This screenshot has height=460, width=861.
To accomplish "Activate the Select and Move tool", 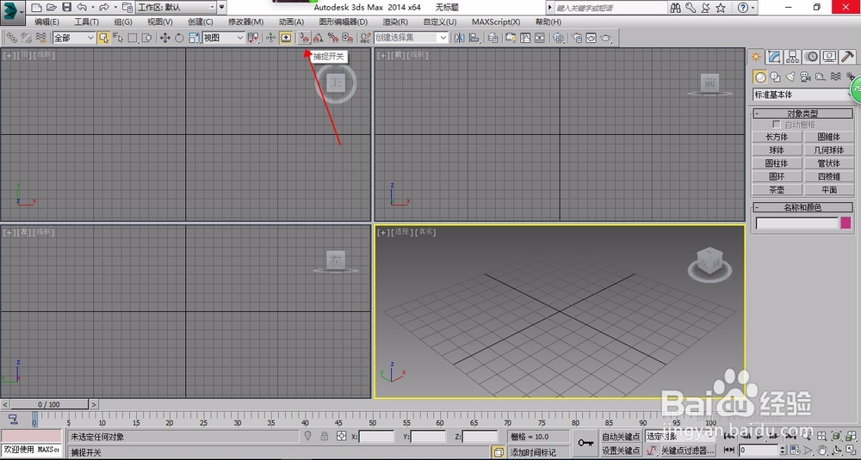I will pyautogui.click(x=164, y=37).
